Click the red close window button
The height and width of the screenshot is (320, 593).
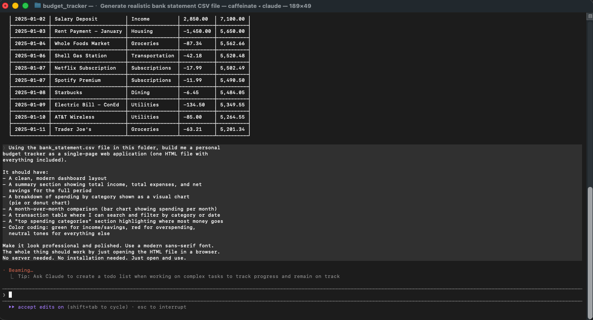click(5, 6)
